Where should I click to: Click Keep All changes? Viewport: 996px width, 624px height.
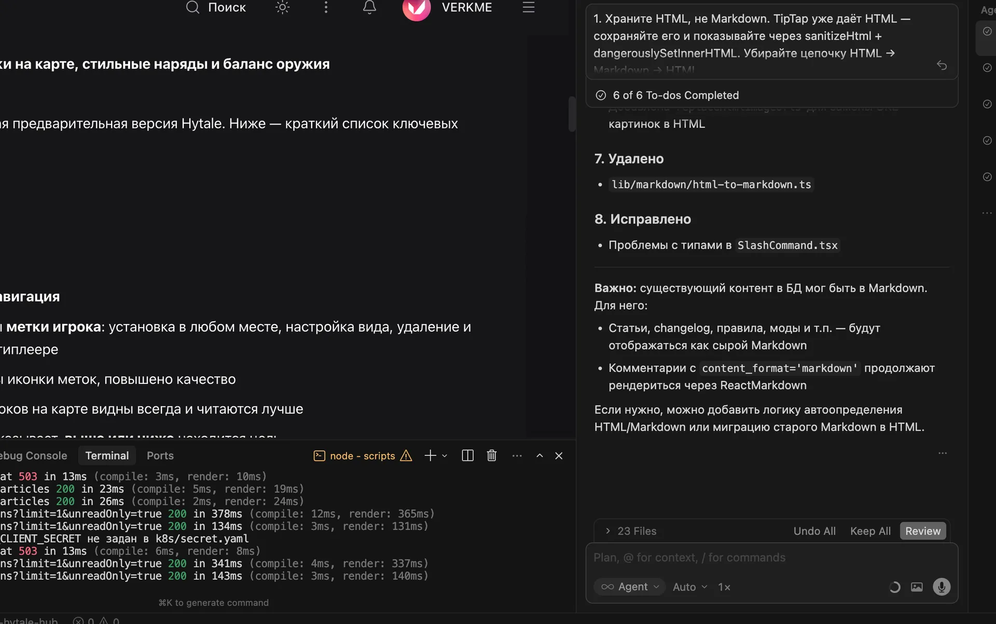pyautogui.click(x=870, y=531)
